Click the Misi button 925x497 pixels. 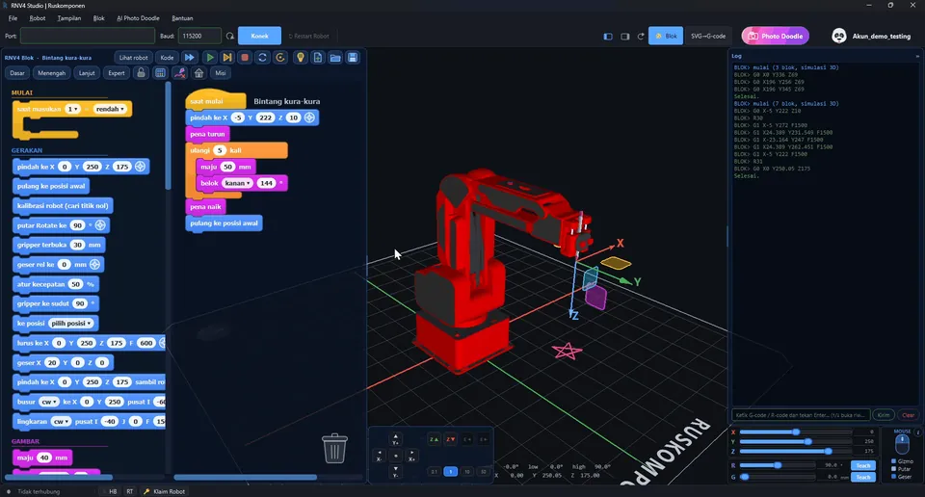[220, 73]
